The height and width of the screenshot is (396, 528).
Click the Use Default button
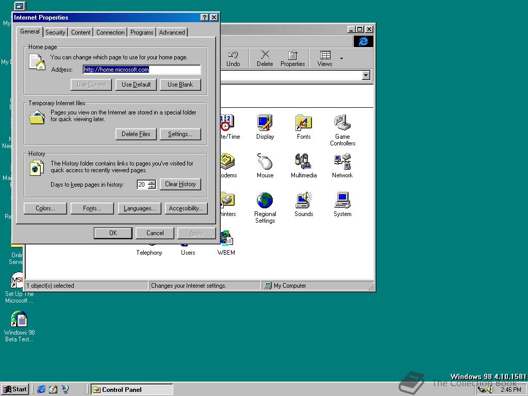click(x=137, y=85)
